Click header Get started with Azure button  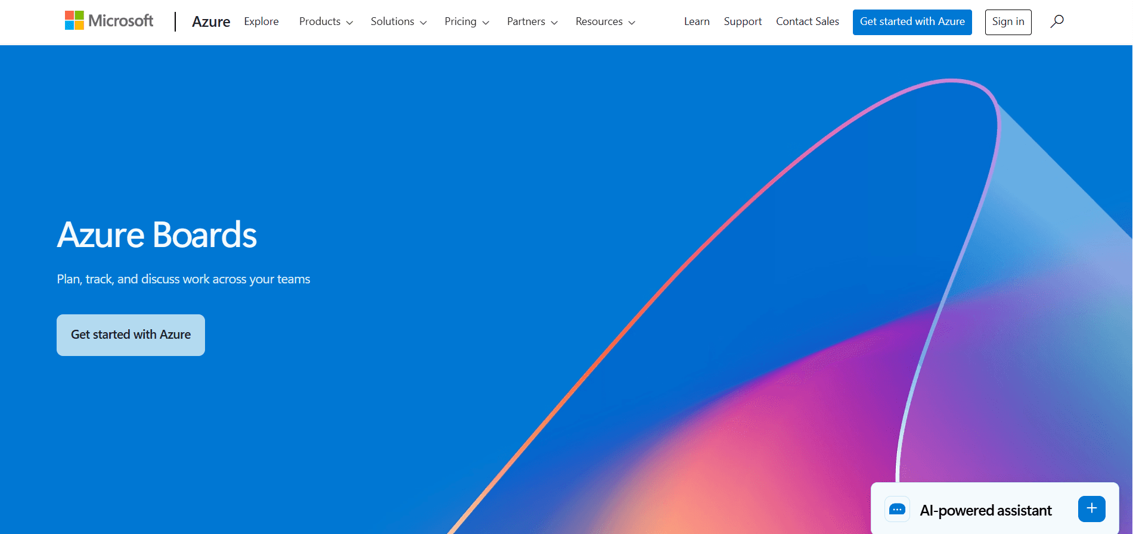pyautogui.click(x=912, y=22)
